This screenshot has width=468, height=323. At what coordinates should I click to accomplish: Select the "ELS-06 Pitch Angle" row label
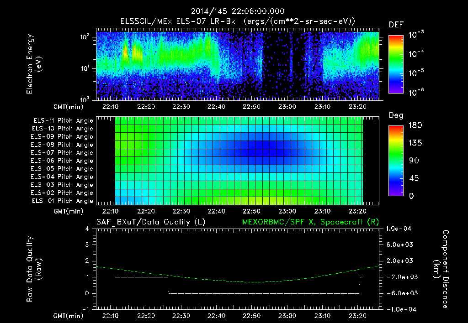pyautogui.click(x=62, y=161)
